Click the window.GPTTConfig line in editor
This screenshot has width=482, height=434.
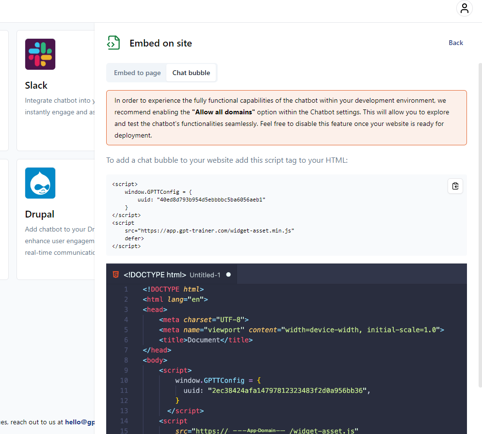(218, 381)
